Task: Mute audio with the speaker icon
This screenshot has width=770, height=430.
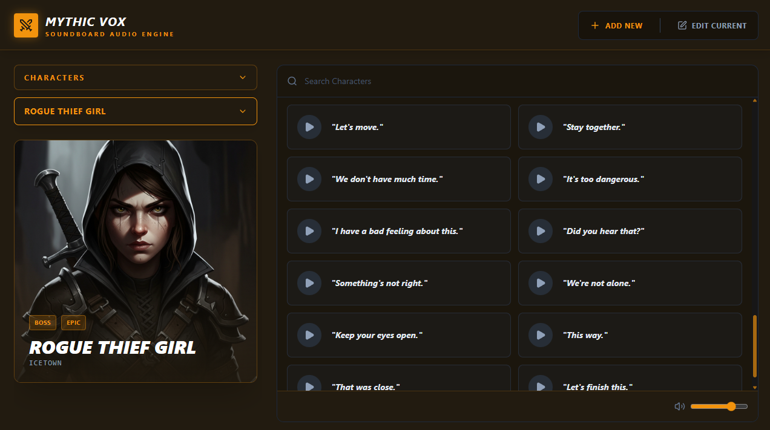Action: (680, 406)
